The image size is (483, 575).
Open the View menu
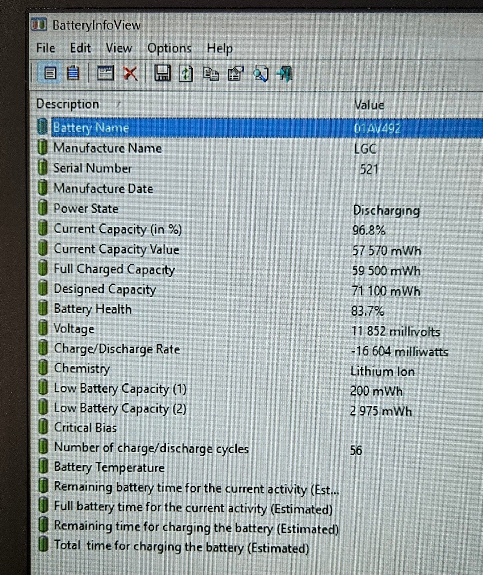pyautogui.click(x=119, y=48)
